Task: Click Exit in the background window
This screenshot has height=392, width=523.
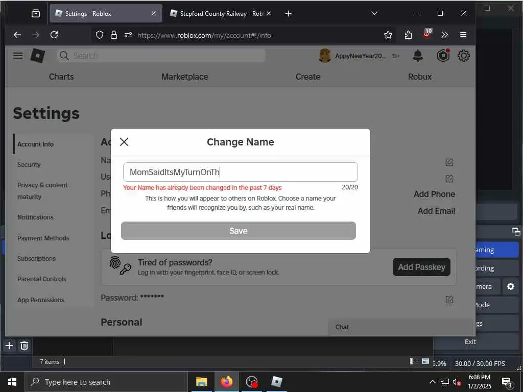Action: click(x=470, y=341)
